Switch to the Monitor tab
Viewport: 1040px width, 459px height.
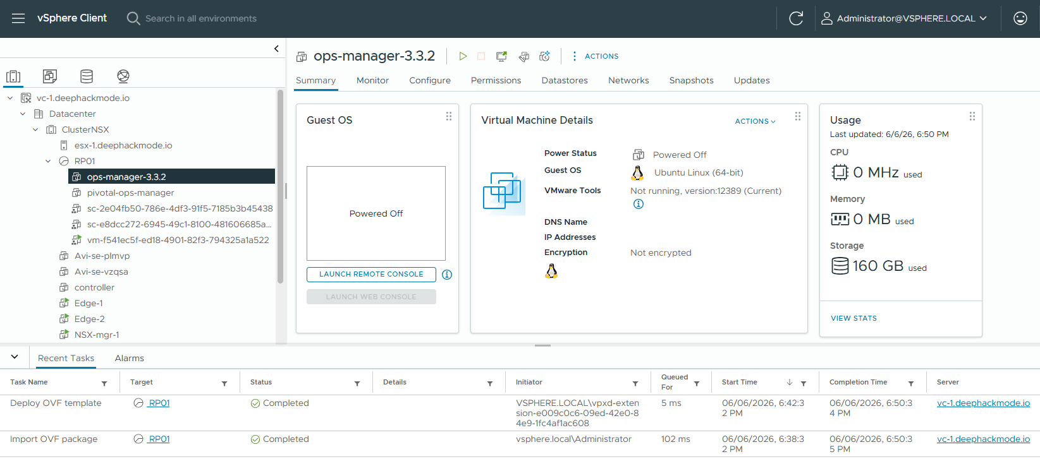tap(372, 80)
